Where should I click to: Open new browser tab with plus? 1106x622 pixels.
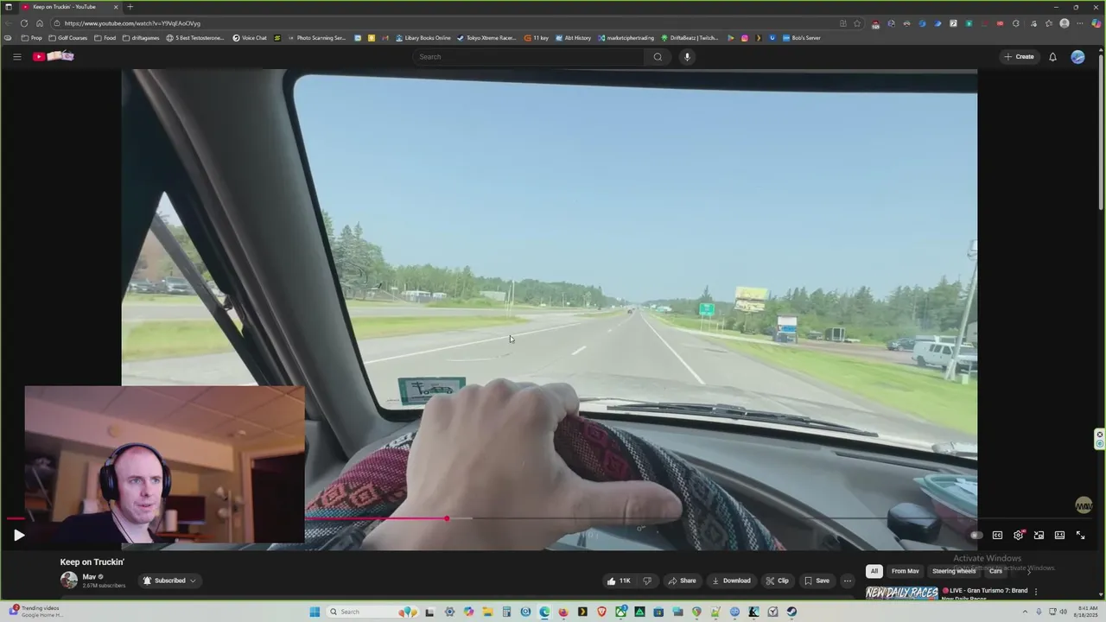[130, 7]
